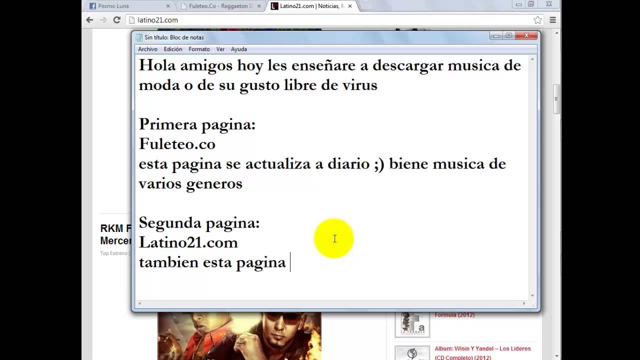The height and width of the screenshot is (360, 640).
Task: Click 'varios generos' text in Notepad
Action: tap(190, 183)
